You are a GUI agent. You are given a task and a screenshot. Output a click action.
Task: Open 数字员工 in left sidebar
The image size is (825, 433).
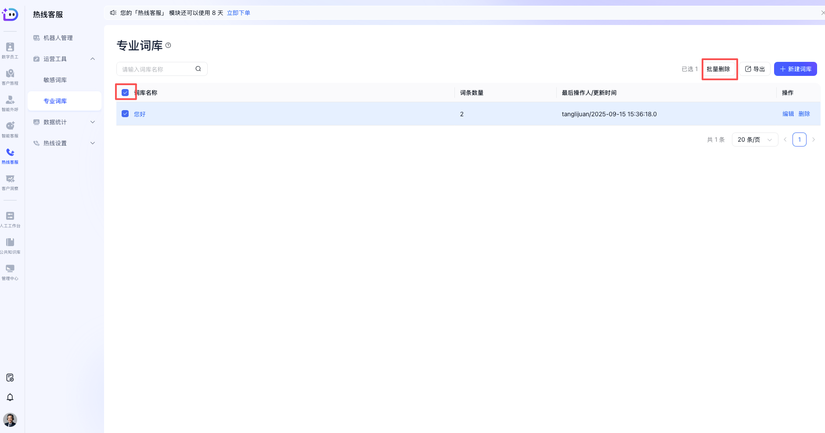coord(10,50)
